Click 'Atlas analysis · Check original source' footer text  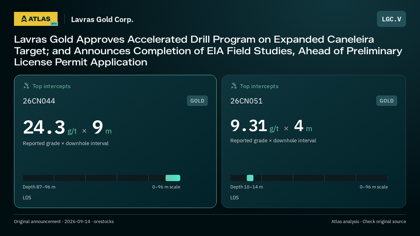point(369,222)
